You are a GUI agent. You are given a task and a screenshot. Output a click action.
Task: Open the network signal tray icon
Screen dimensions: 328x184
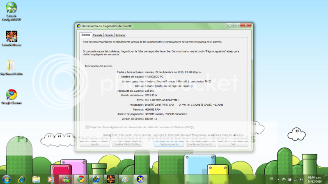(x=296, y=179)
